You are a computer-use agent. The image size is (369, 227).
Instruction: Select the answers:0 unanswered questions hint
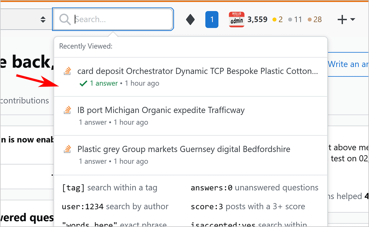[x=254, y=188]
